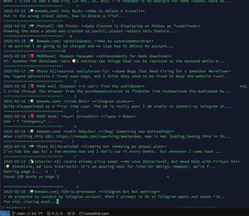This screenshot has height=216, width=249.
Task: Click 'Hey legend @@levelsio' text line
Action: (x=117, y=76)
